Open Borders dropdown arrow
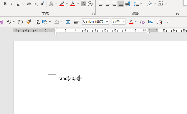 point(166,4)
